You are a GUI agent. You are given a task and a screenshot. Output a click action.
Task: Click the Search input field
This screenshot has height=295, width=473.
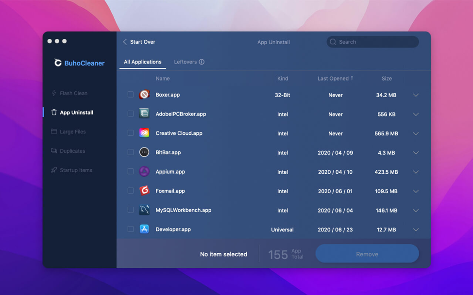click(372, 42)
